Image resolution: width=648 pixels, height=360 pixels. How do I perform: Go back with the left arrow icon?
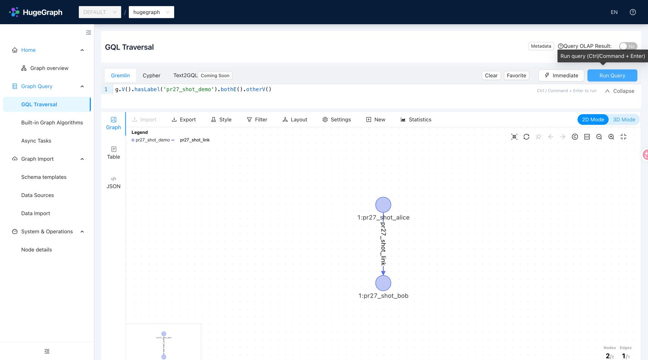(x=551, y=137)
